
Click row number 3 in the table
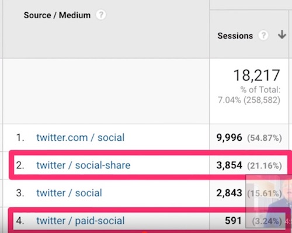tap(20, 193)
